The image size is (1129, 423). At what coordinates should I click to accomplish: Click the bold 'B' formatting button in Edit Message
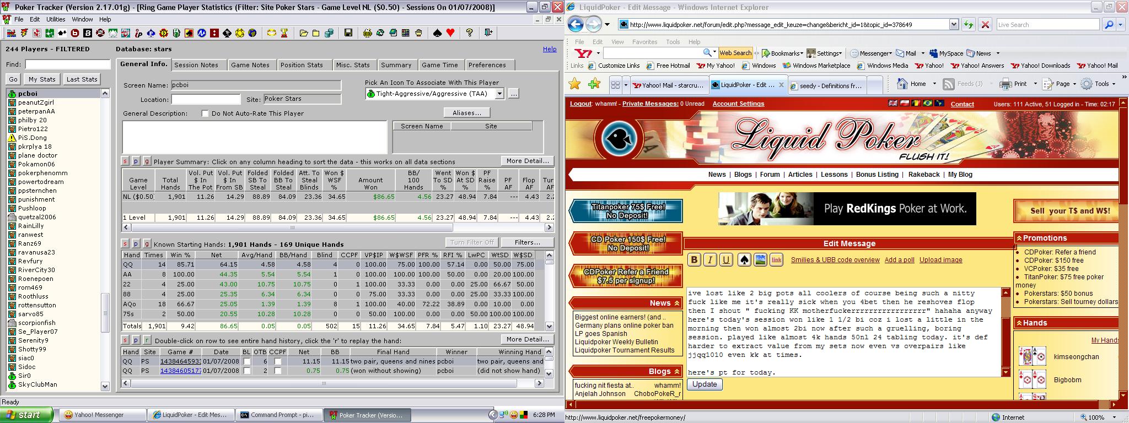point(694,260)
